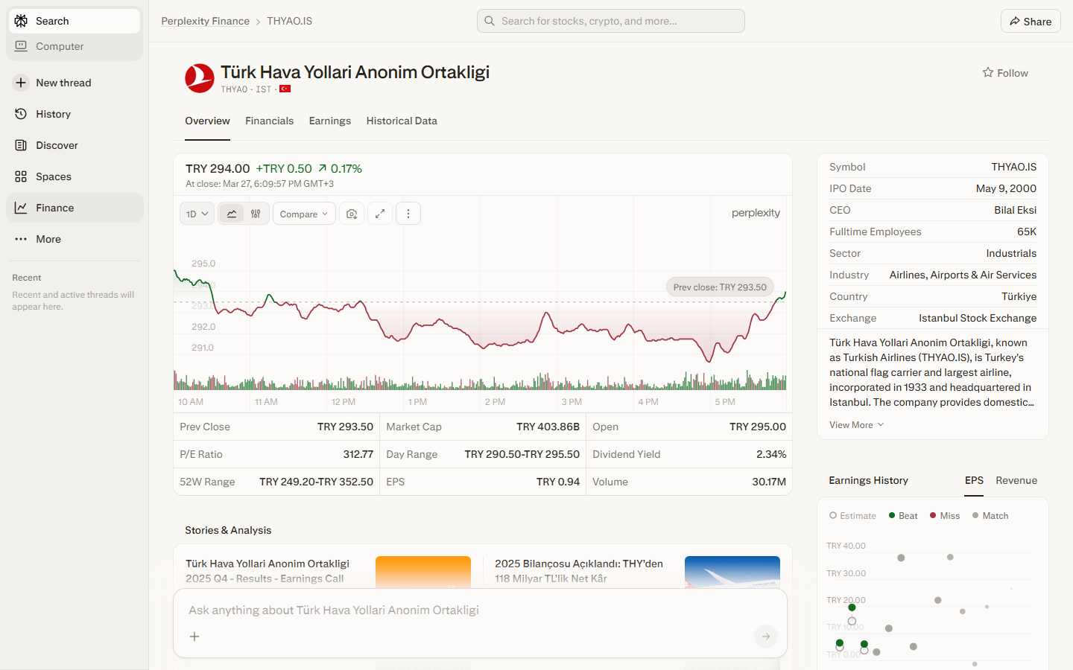Follow Türk Hava Yollari stock
1073x670 pixels.
click(x=1005, y=73)
